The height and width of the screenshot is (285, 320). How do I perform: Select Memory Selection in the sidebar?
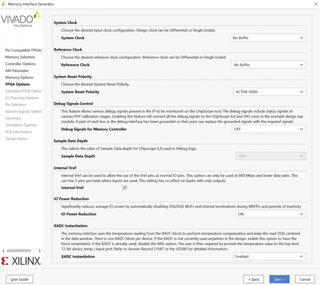[x=20, y=57]
